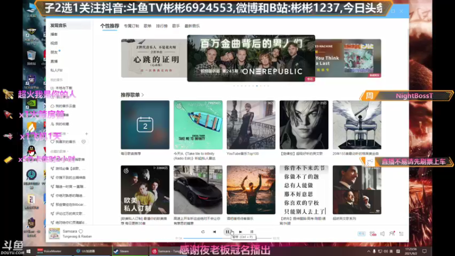Open the 游戏必备 playlist in sidebar
The height and width of the screenshot is (256, 455).
click(68, 168)
